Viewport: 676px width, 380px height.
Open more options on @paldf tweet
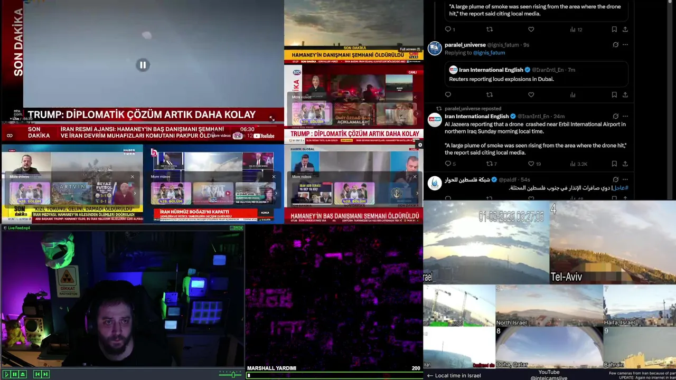pyautogui.click(x=625, y=179)
